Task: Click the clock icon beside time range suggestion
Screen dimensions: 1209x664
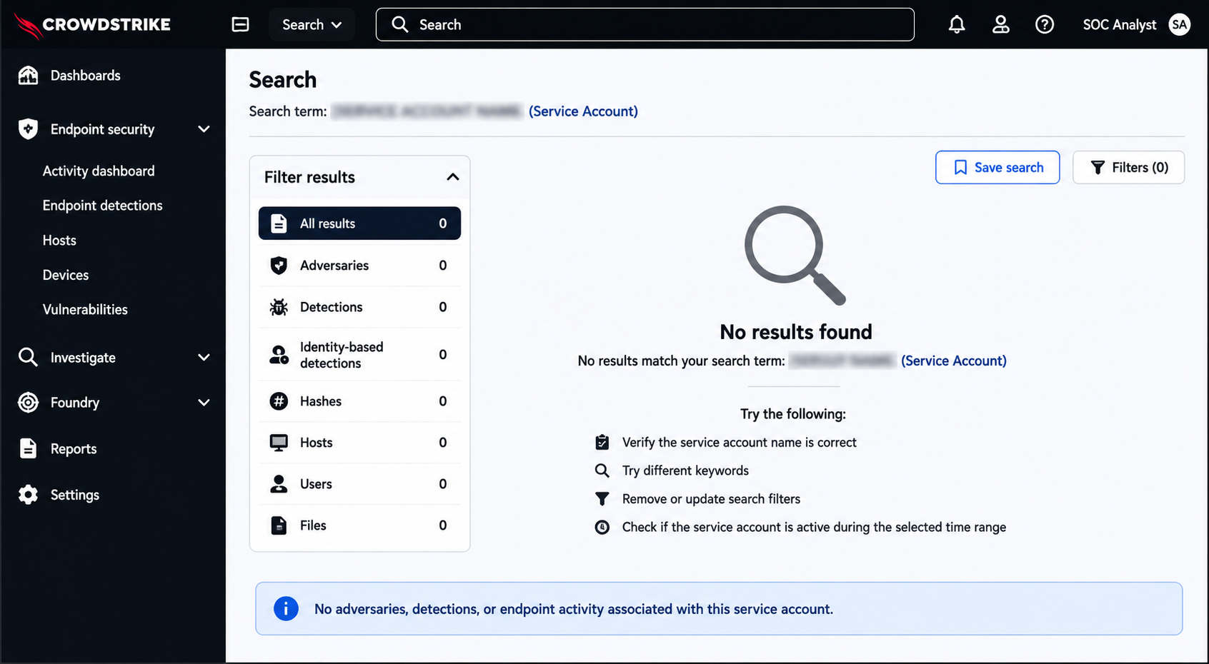Action: point(602,527)
